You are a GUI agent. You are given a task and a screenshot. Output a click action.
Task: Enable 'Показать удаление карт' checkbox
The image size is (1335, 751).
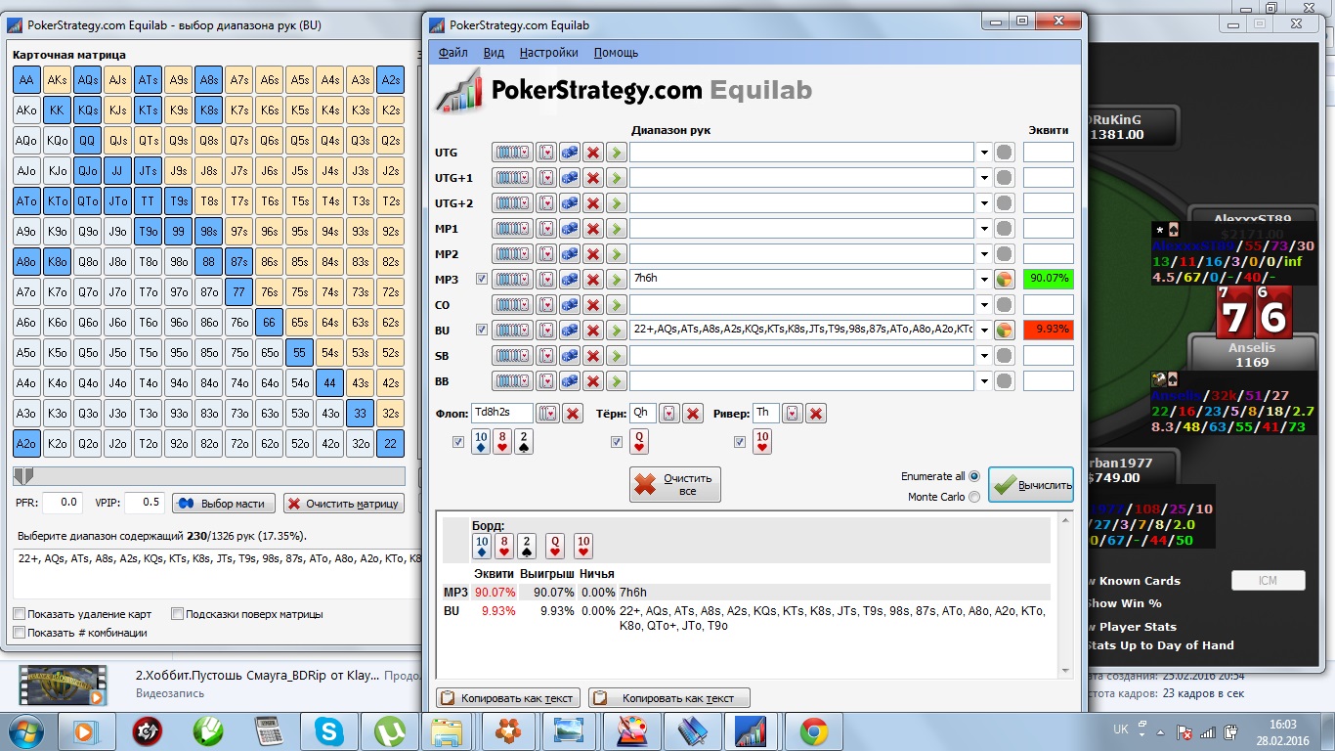point(20,614)
